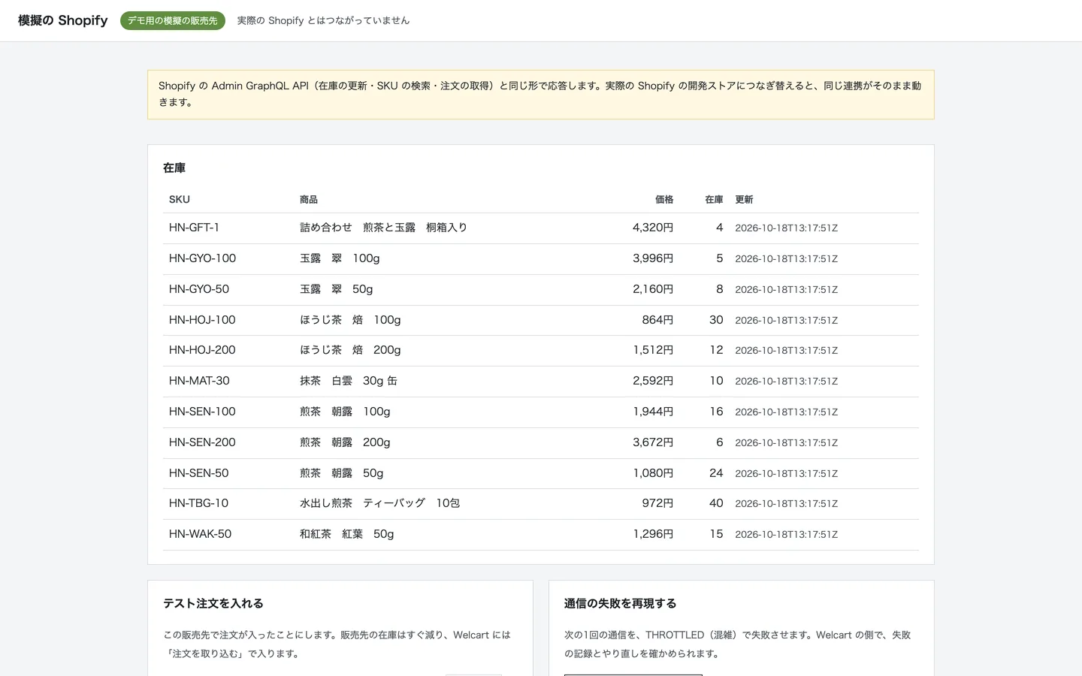Click the デモ用の模擬の販売先 green badge
The height and width of the screenshot is (676, 1082).
coord(173,20)
